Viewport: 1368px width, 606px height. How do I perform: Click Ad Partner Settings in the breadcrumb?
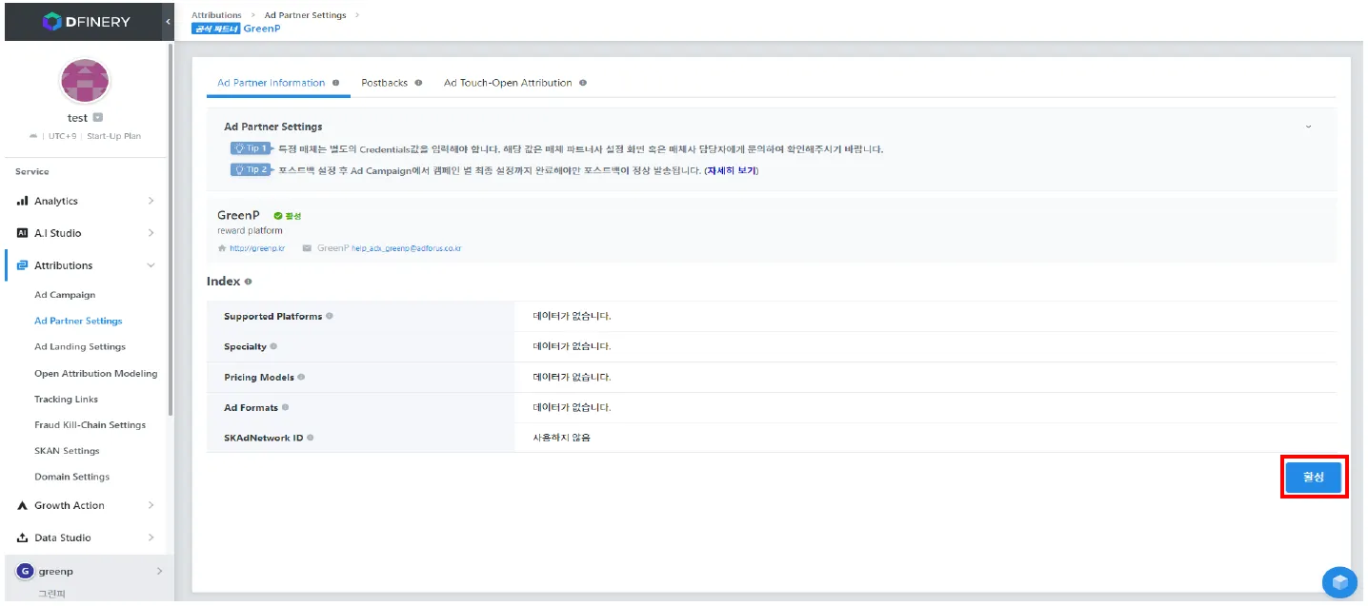point(305,15)
